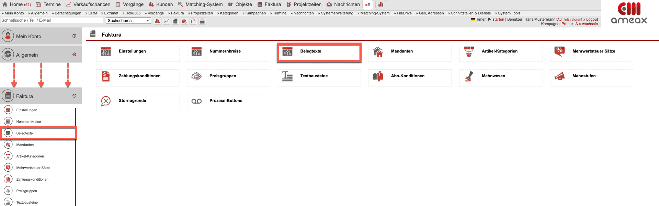The height and width of the screenshot is (206, 659).
Task: Expand the Allgemein sidebar section
Action: pyautogui.click(x=74, y=55)
